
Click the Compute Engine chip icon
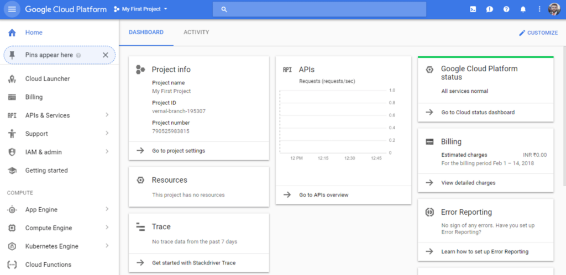click(x=12, y=228)
